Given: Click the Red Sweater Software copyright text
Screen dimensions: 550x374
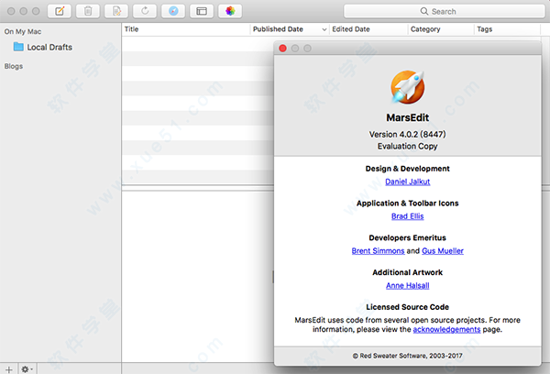Looking at the screenshot, I should pos(408,356).
